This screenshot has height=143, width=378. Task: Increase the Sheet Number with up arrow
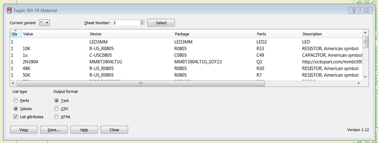[142, 22]
